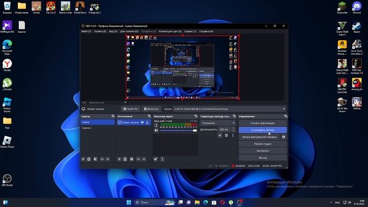368x207 pixels.
Task: Remove the selected source with the trash icon
Action: pos(125,159)
